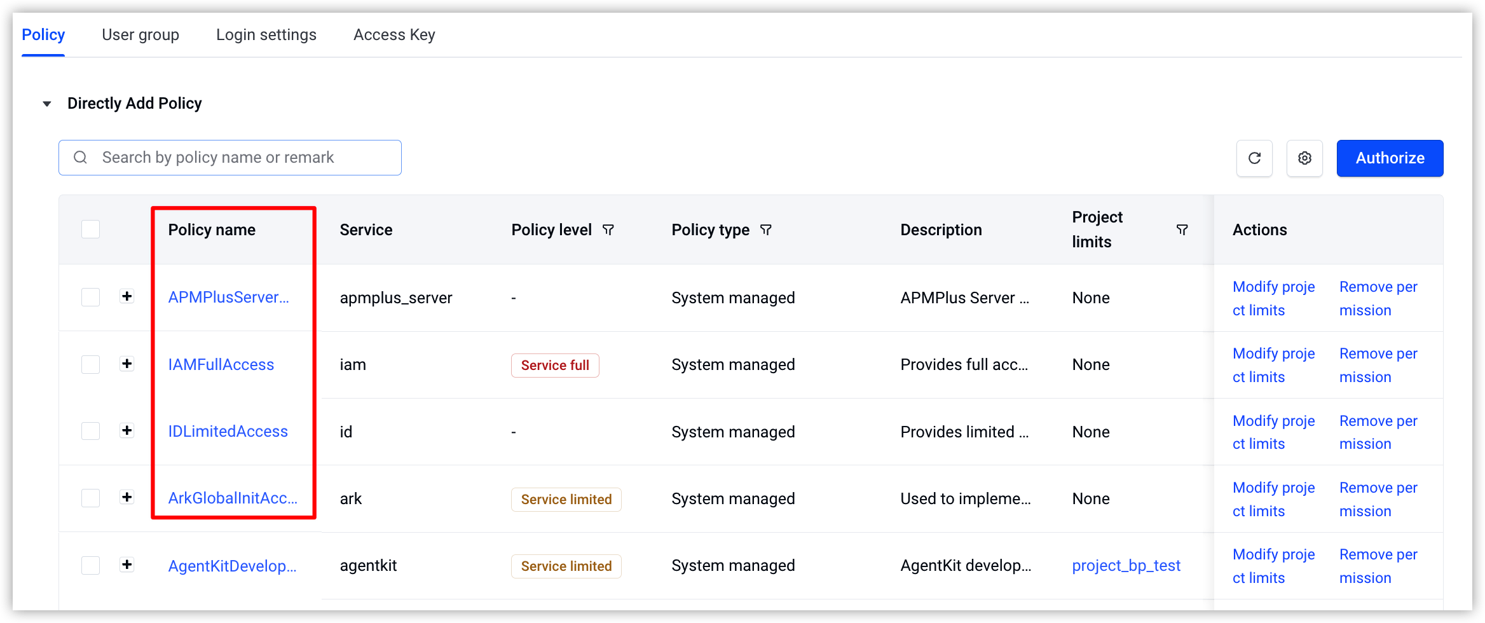Modify project limits for APMPlusServer row
This screenshot has width=1485, height=623.
click(1274, 299)
